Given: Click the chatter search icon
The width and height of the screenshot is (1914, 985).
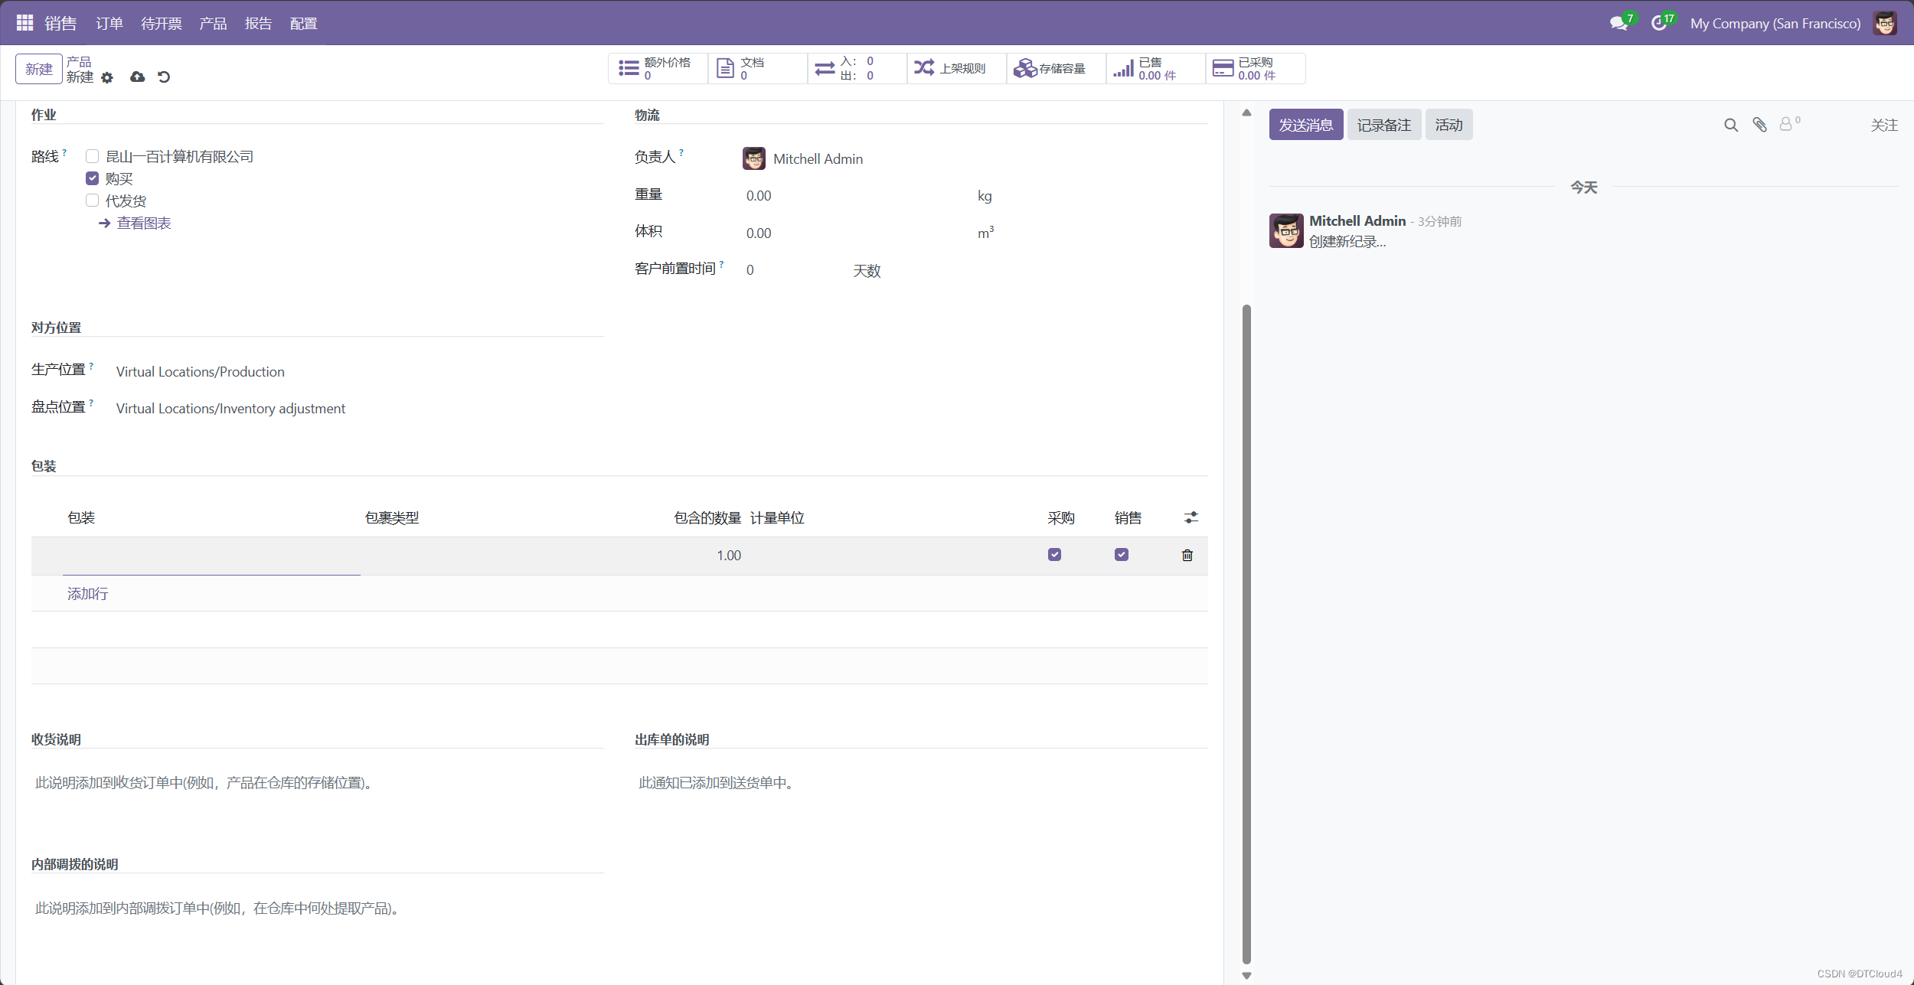Looking at the screenshot, I should point(1730,125).
